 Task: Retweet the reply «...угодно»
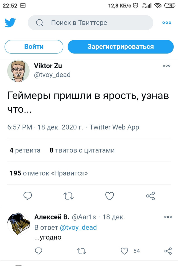pyautogui.click(x=81, y=251)
